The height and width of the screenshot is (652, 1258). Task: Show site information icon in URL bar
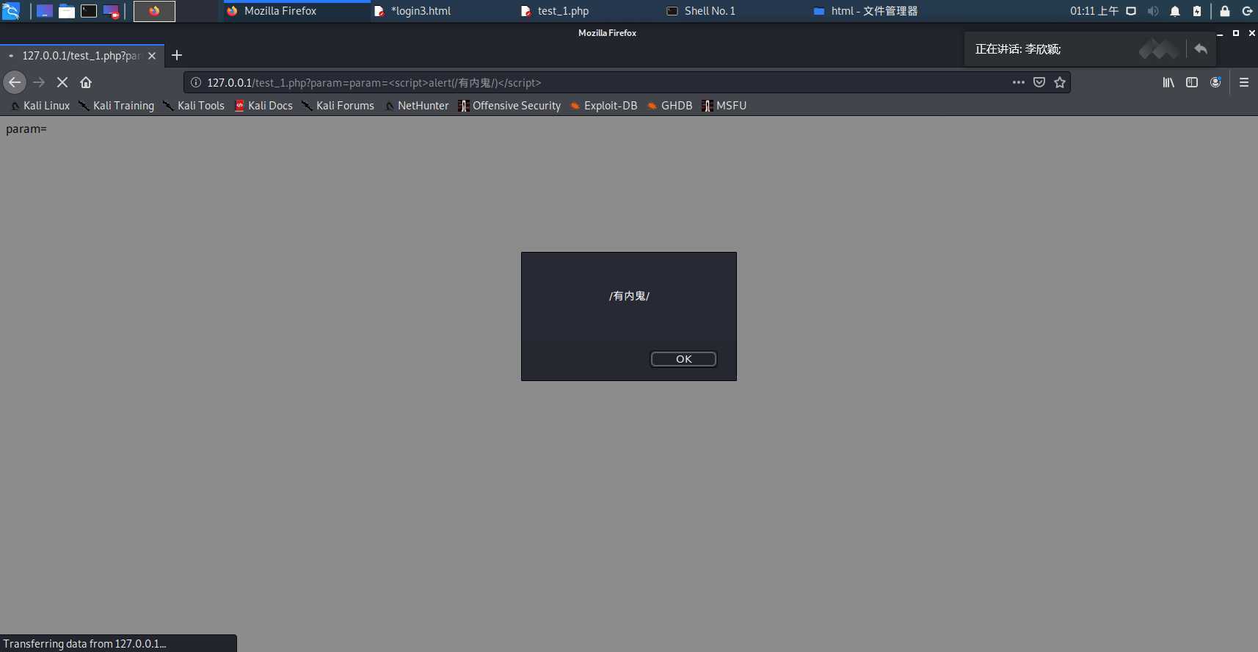(x=196, y=82)
